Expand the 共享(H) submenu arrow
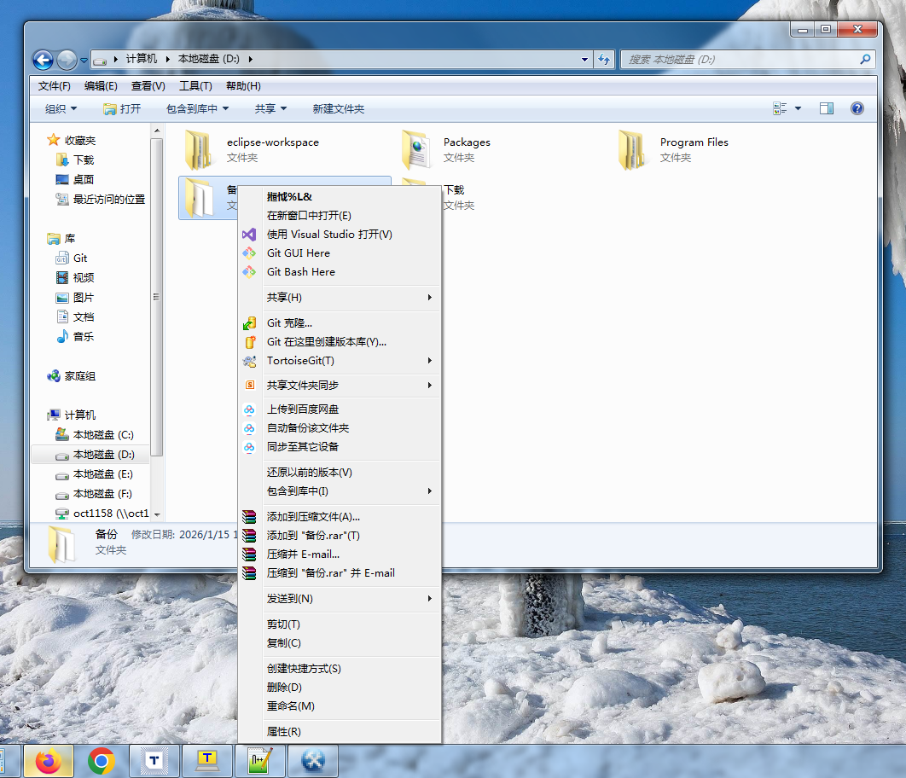 430,298
